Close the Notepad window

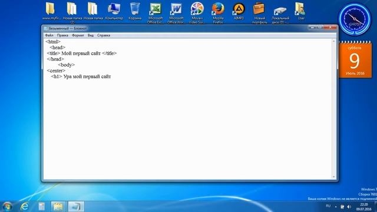330,28
